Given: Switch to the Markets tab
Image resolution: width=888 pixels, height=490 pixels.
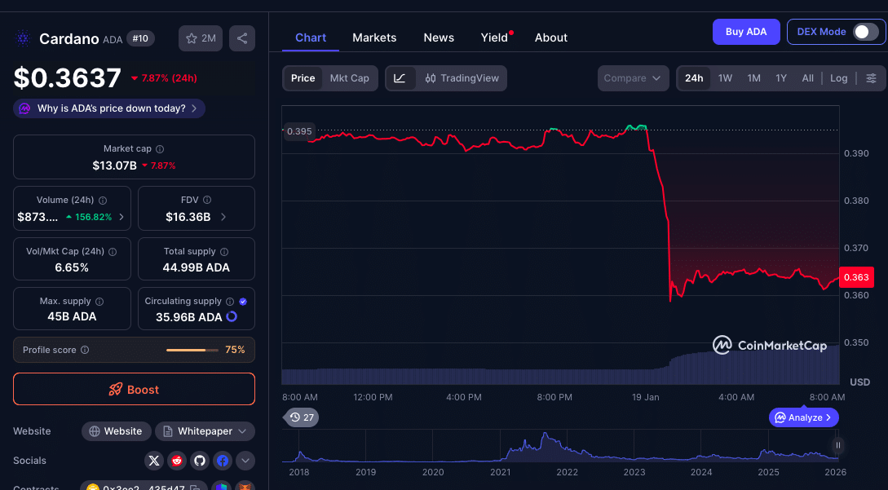Looking at the screenshot, I should (x=374, y=38).
